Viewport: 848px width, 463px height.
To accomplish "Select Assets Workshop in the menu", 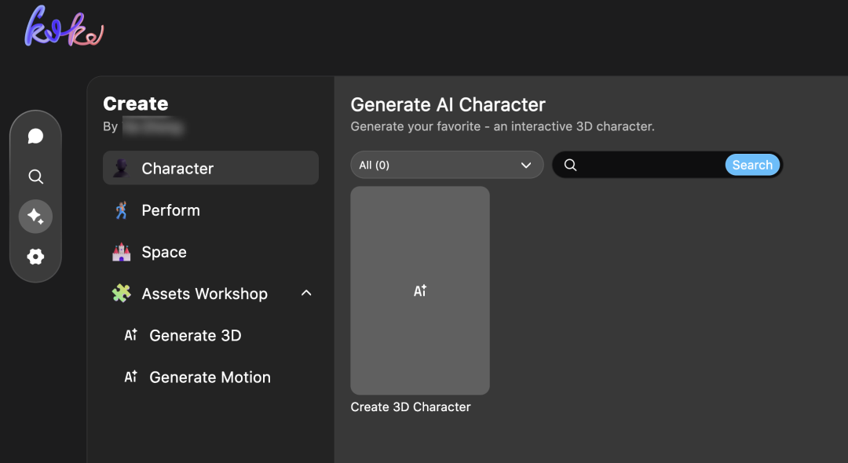I will (210, 293).
